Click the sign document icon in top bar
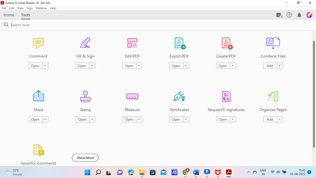This screenshot has height=178, width=316. (x=279, y=15)
